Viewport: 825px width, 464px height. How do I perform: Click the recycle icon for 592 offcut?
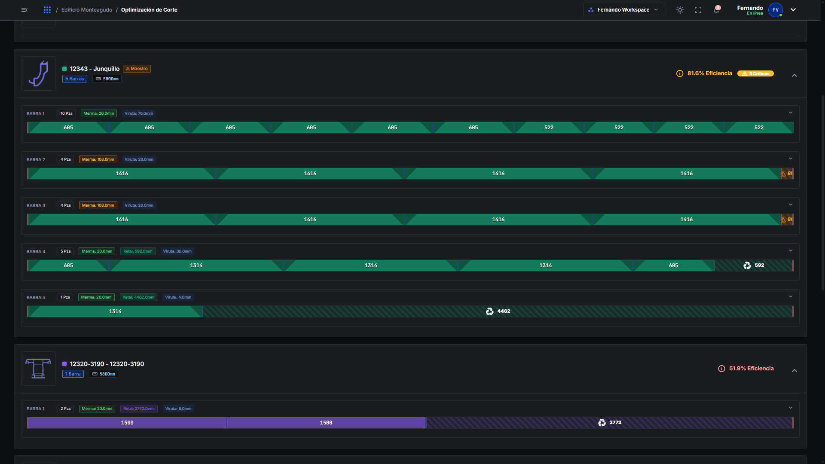click(747, 266)
